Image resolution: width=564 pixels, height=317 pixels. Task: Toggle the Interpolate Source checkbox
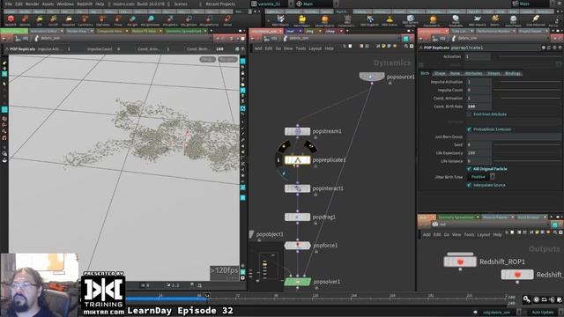click(469, 185)
